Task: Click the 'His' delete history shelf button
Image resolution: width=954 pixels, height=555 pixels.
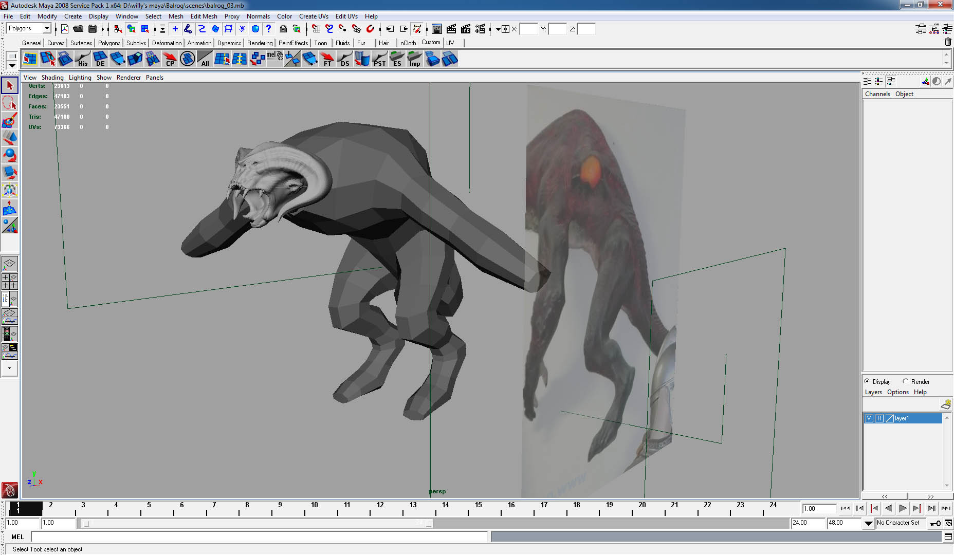Action: click(x=82, y=59)
